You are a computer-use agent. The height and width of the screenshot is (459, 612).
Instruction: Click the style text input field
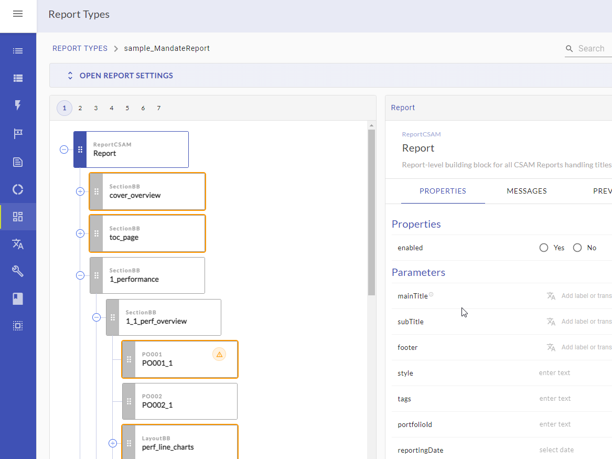(572, 373)
